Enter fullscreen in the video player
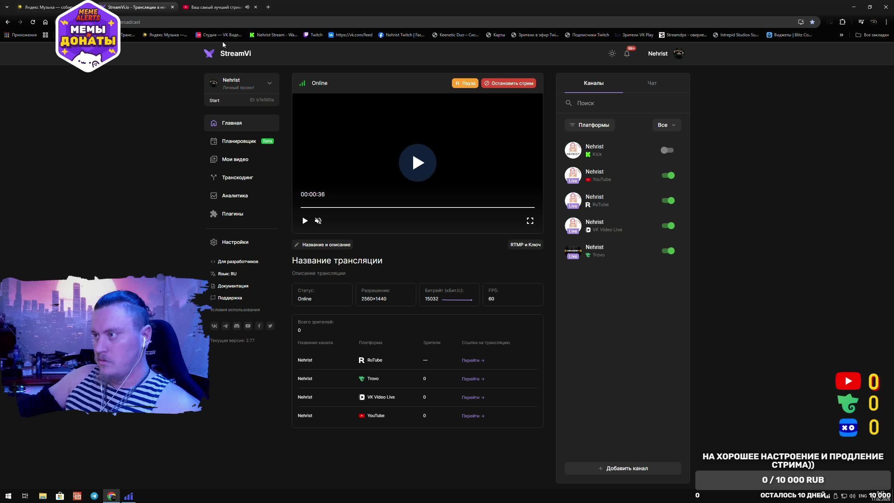Viewport: 894px width, 503px height. tap(530, 221)
